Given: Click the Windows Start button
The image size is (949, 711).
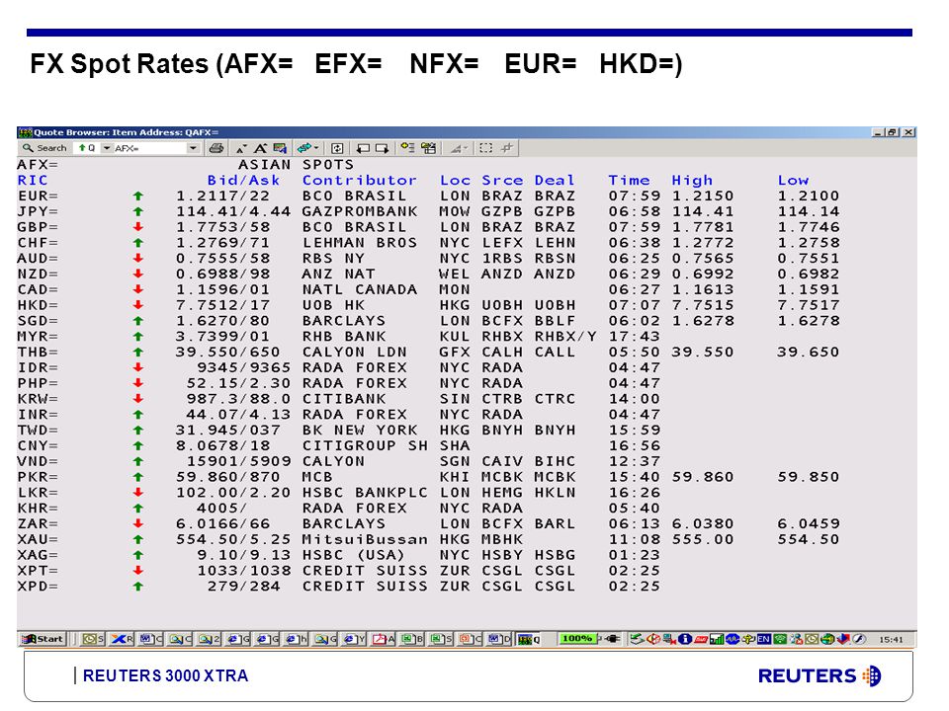Looking at the screenshot, I should (x=43, y=639).
